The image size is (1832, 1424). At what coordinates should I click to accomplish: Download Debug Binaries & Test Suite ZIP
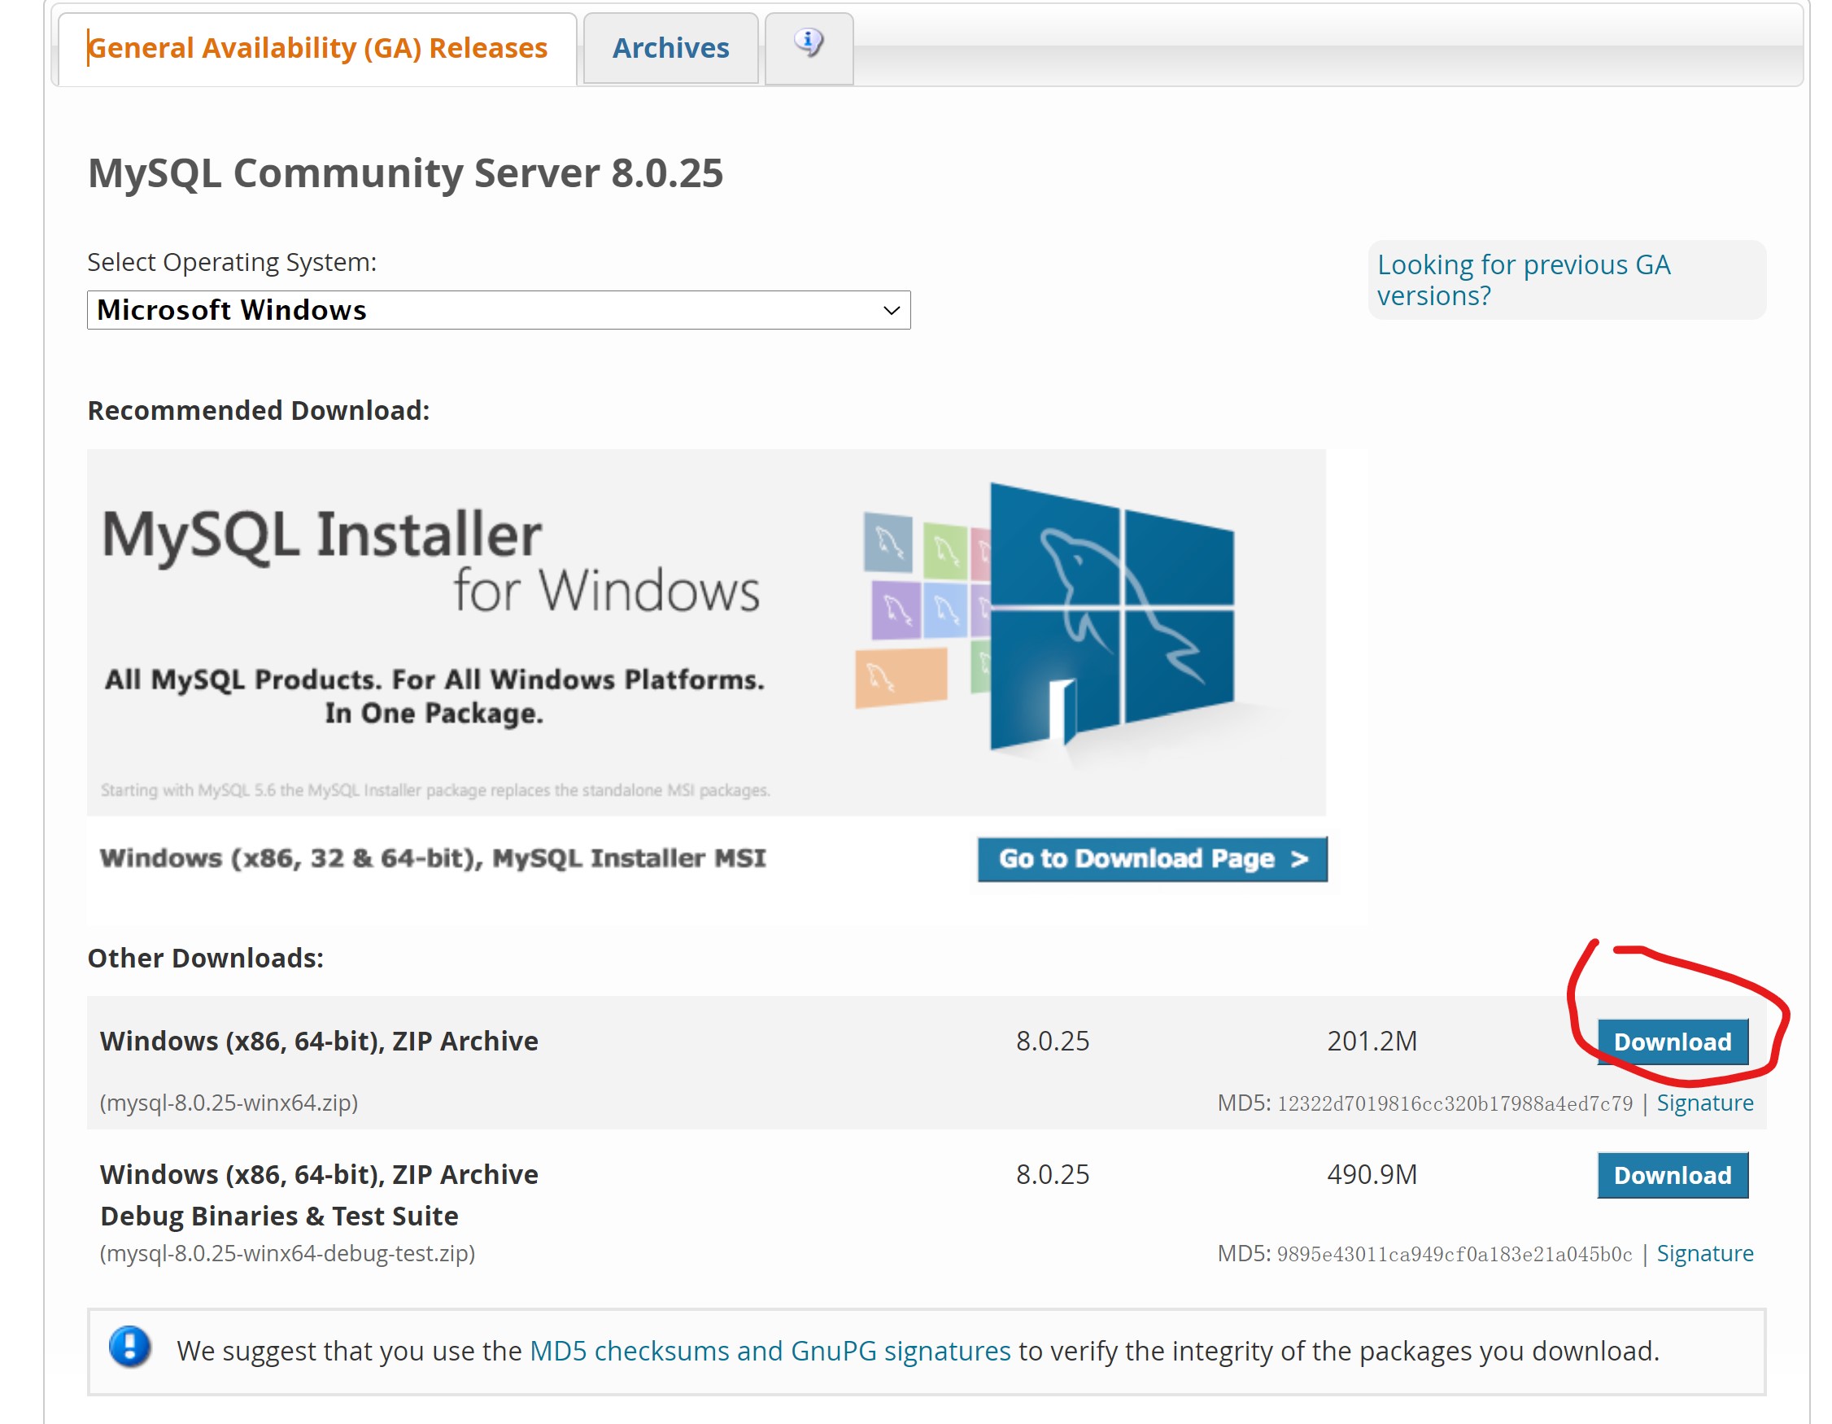[1672, 1176]
